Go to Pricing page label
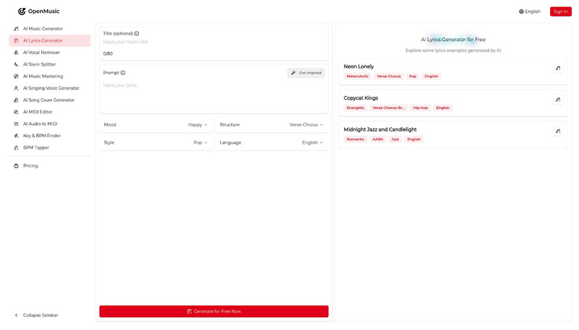The height and width of the screenshot is (330, 579). tap(30, 166)
